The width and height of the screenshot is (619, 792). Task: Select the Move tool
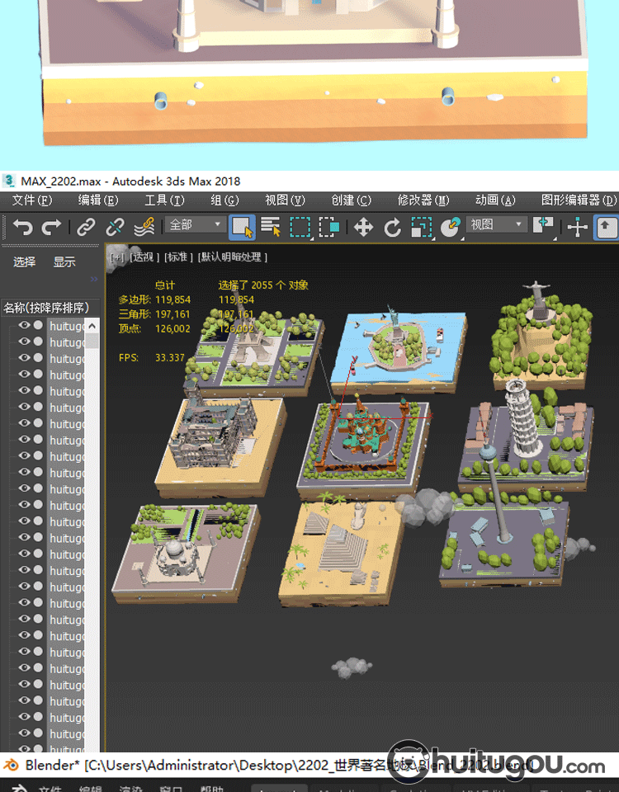(x=363, y=227)
